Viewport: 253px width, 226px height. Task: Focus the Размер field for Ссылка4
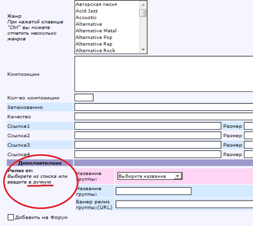(249, 154)
